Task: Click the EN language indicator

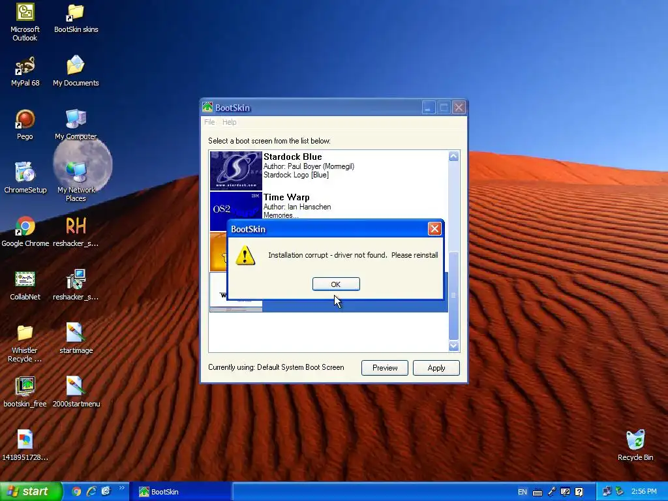Action: click(x=523, y=492)
